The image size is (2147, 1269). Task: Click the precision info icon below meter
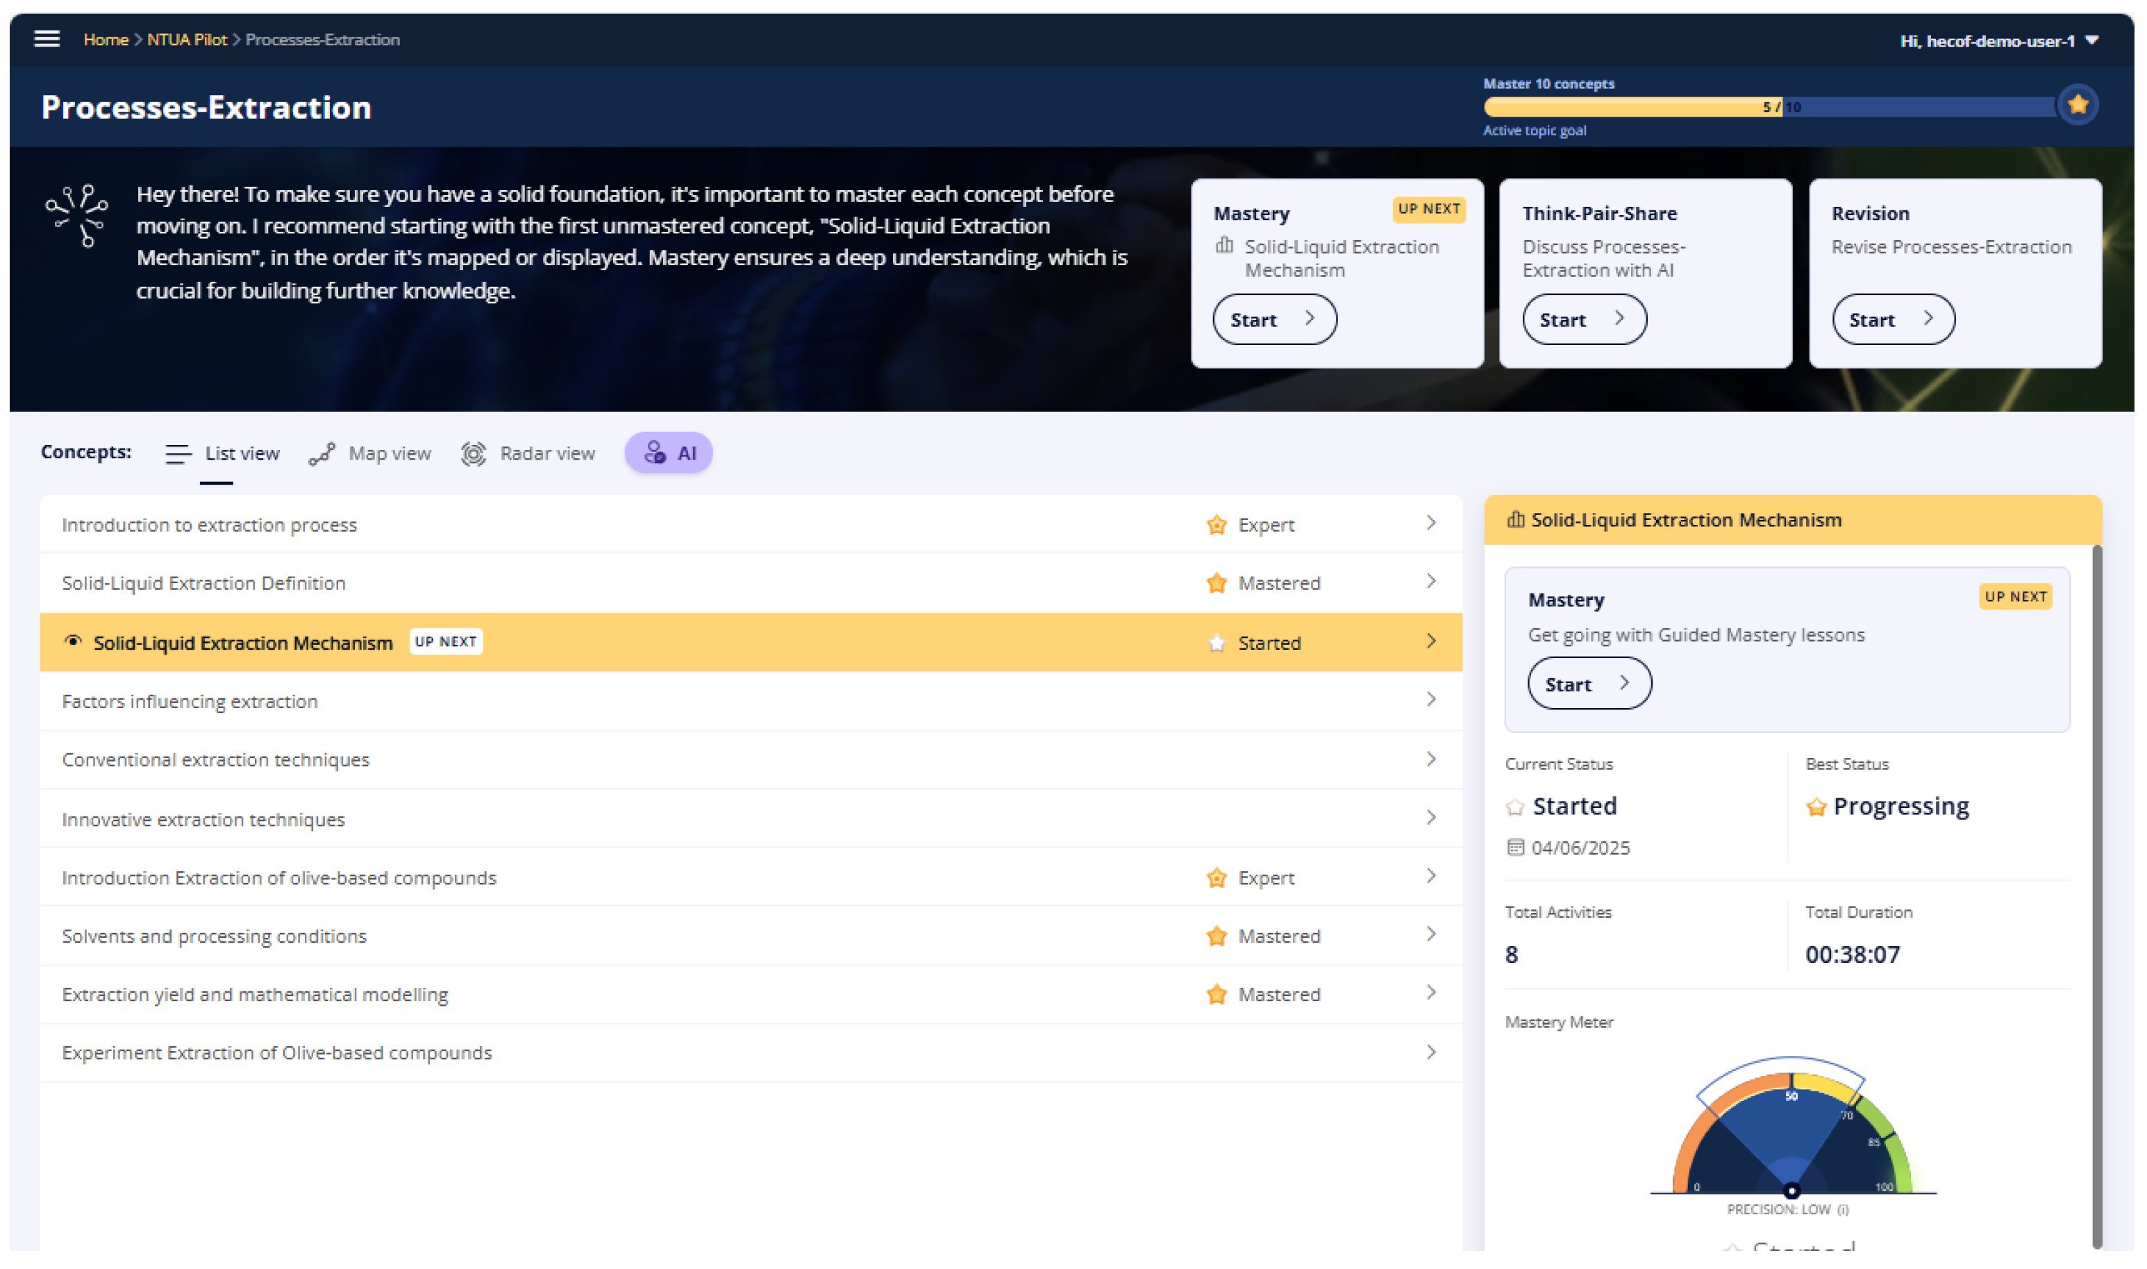click(1844, 1211)
